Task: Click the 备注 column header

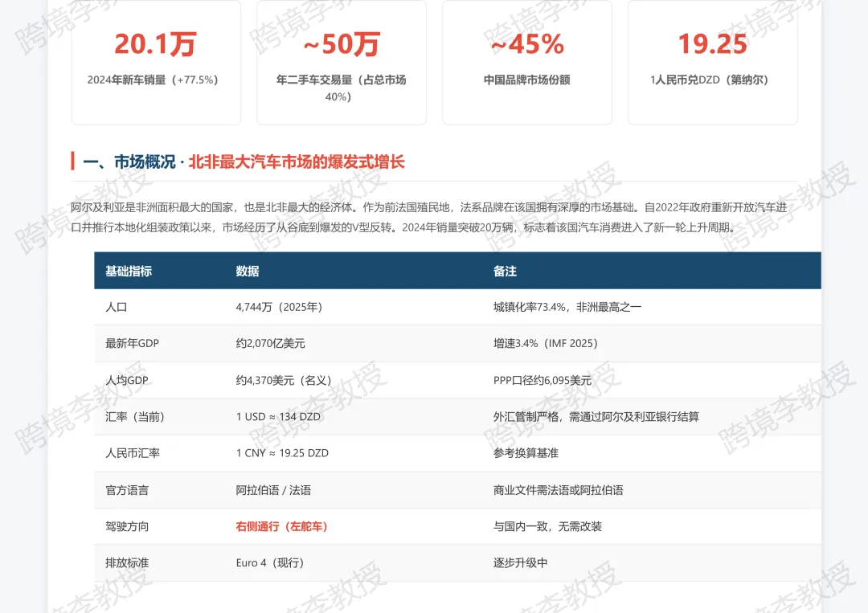Action: (x=505, y=271)
